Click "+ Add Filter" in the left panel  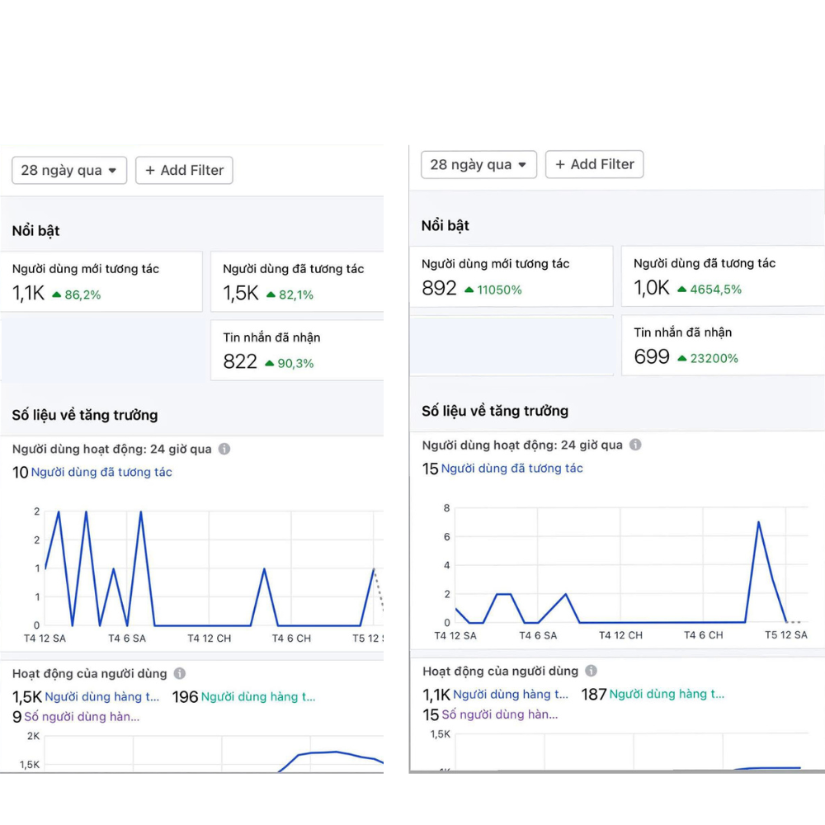point(184,171)
